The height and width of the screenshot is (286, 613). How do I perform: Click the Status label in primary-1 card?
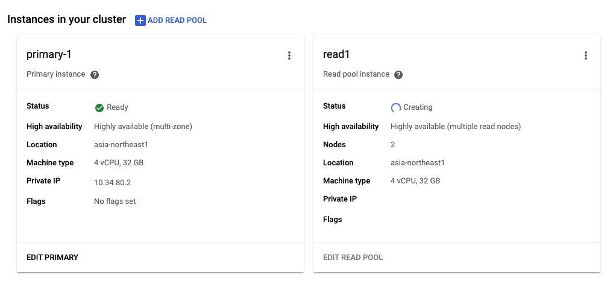click(x=38, y=106)
